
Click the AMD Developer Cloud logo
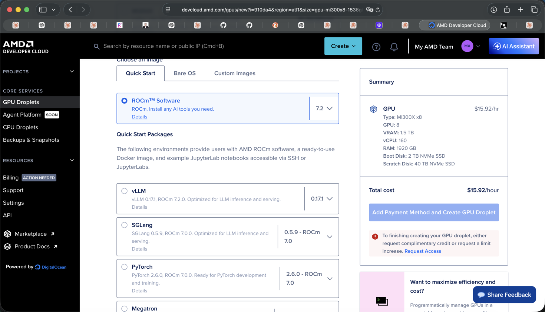(x=26, y=47)
